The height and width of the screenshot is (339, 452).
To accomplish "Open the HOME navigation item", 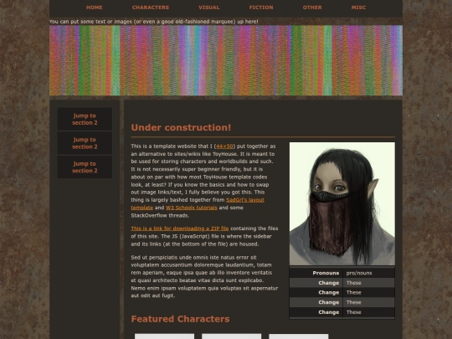I will pos(94,8).
